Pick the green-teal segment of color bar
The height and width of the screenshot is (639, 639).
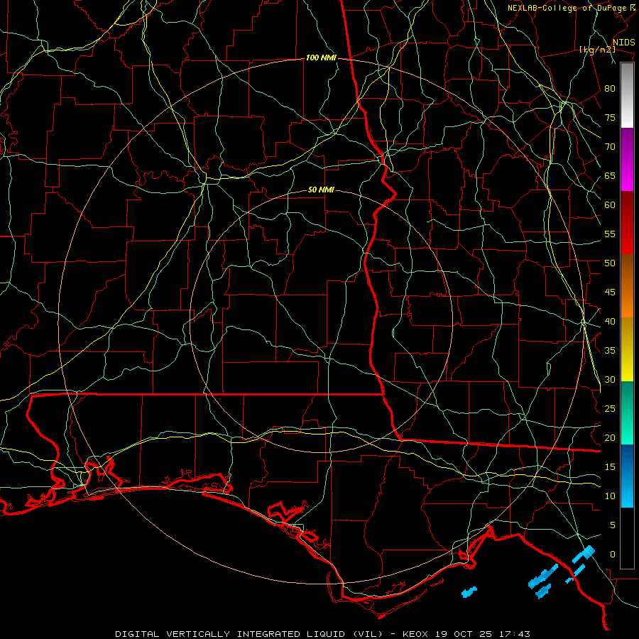click(627, 413)
